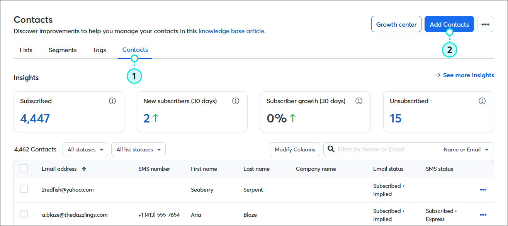This screenshot has width=508, height=226.
Task: Open the row actions menu for a.blaze@thedazzlings.com
Action: click(x=483, y=215)
